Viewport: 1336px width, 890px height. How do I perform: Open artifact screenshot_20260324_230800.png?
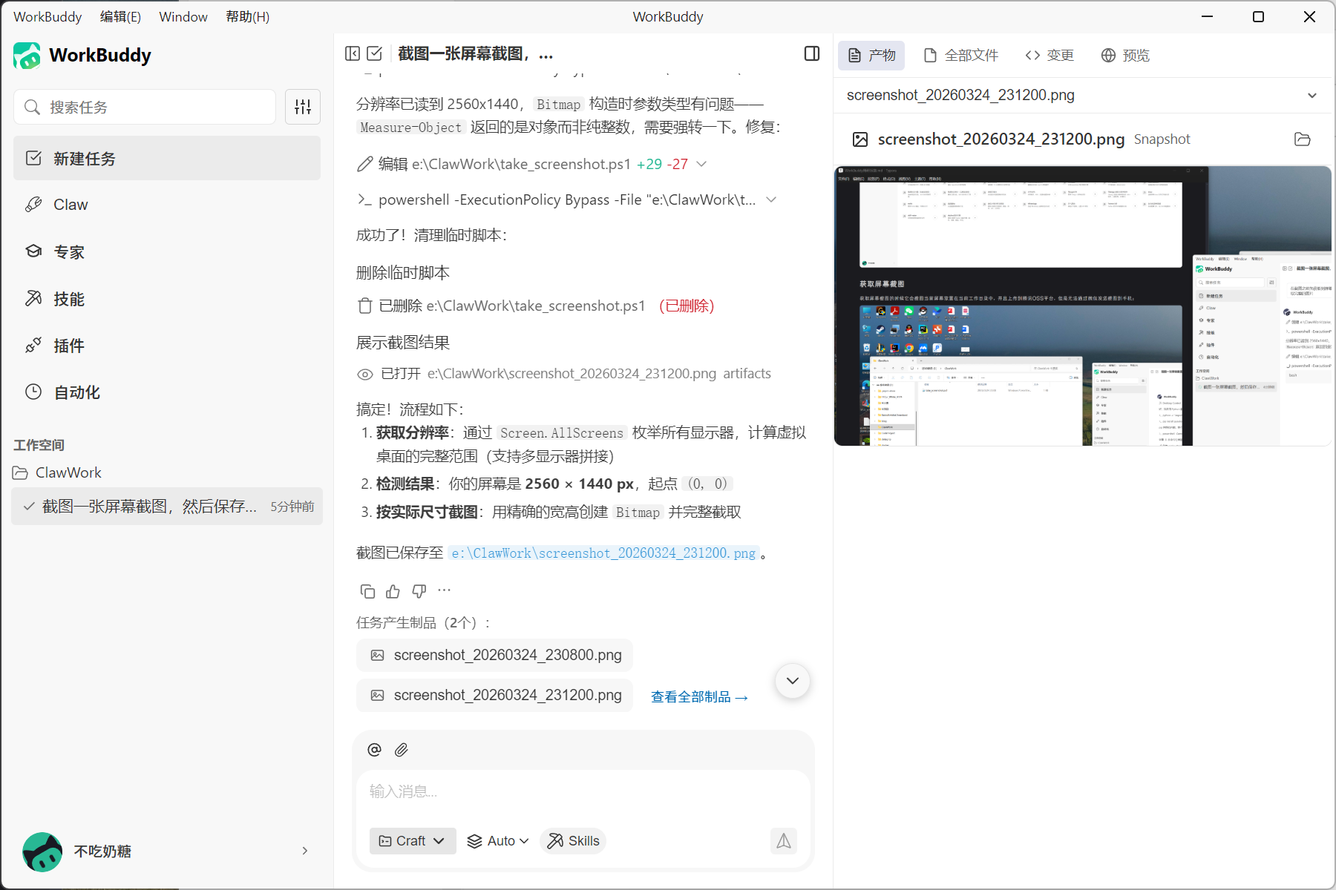click(x=494, y=655)
